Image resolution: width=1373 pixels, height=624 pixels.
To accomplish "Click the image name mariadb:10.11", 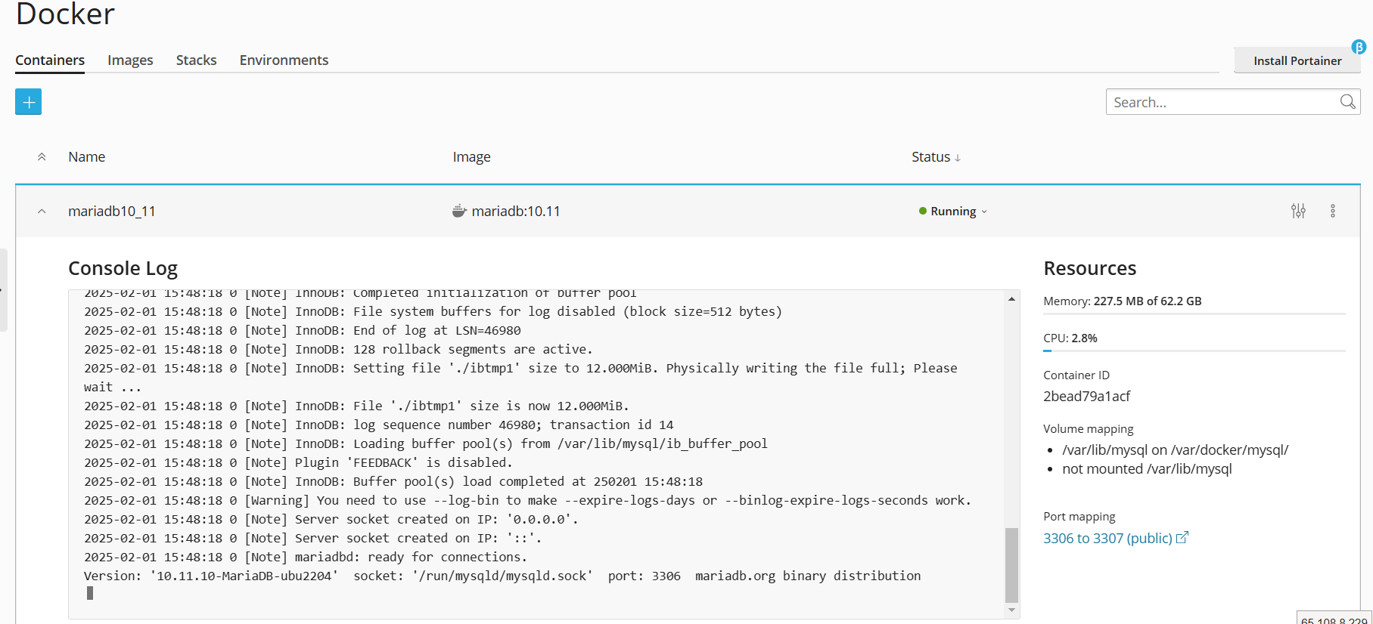I will coord(516,212).
